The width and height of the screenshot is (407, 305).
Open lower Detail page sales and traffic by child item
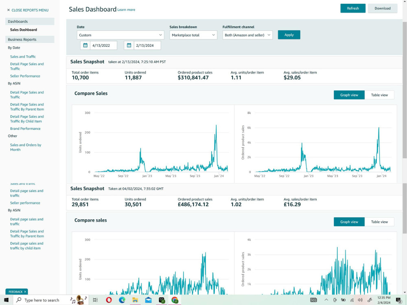[x=27, y=246]
